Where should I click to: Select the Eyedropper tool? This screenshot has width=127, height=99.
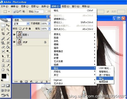[8, 65]
